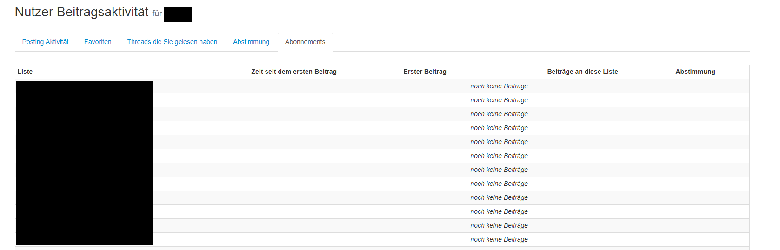This screenshot has height=250, width=780.
Task: Click the redacted username beside 'für'
Action: click(178, 14)
